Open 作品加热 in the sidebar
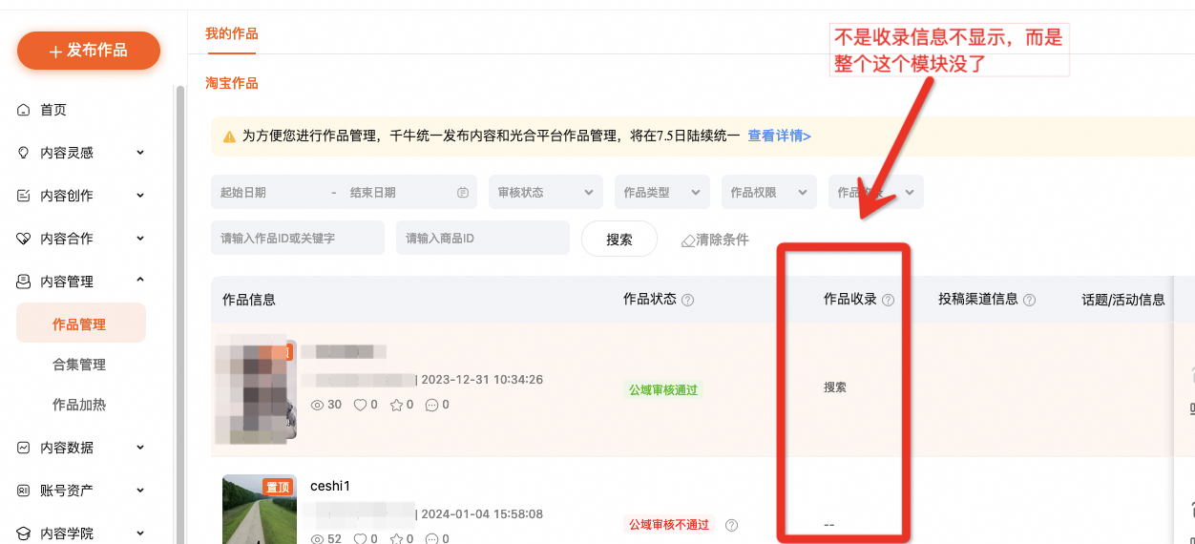1195x544 pixels. coord(81,405)
